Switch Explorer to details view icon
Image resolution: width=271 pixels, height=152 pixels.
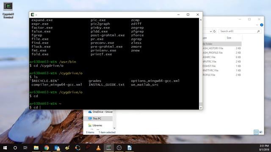(x=256, y=132)
